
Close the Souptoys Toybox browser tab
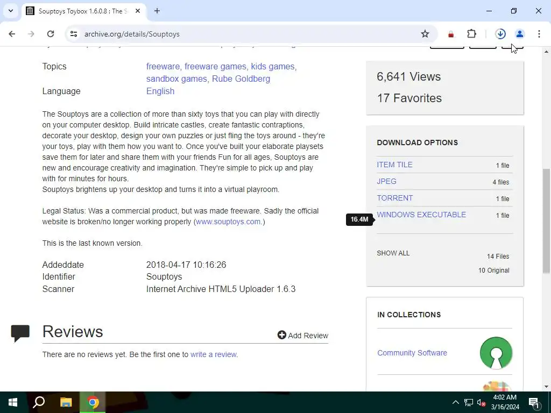[138, 11]
